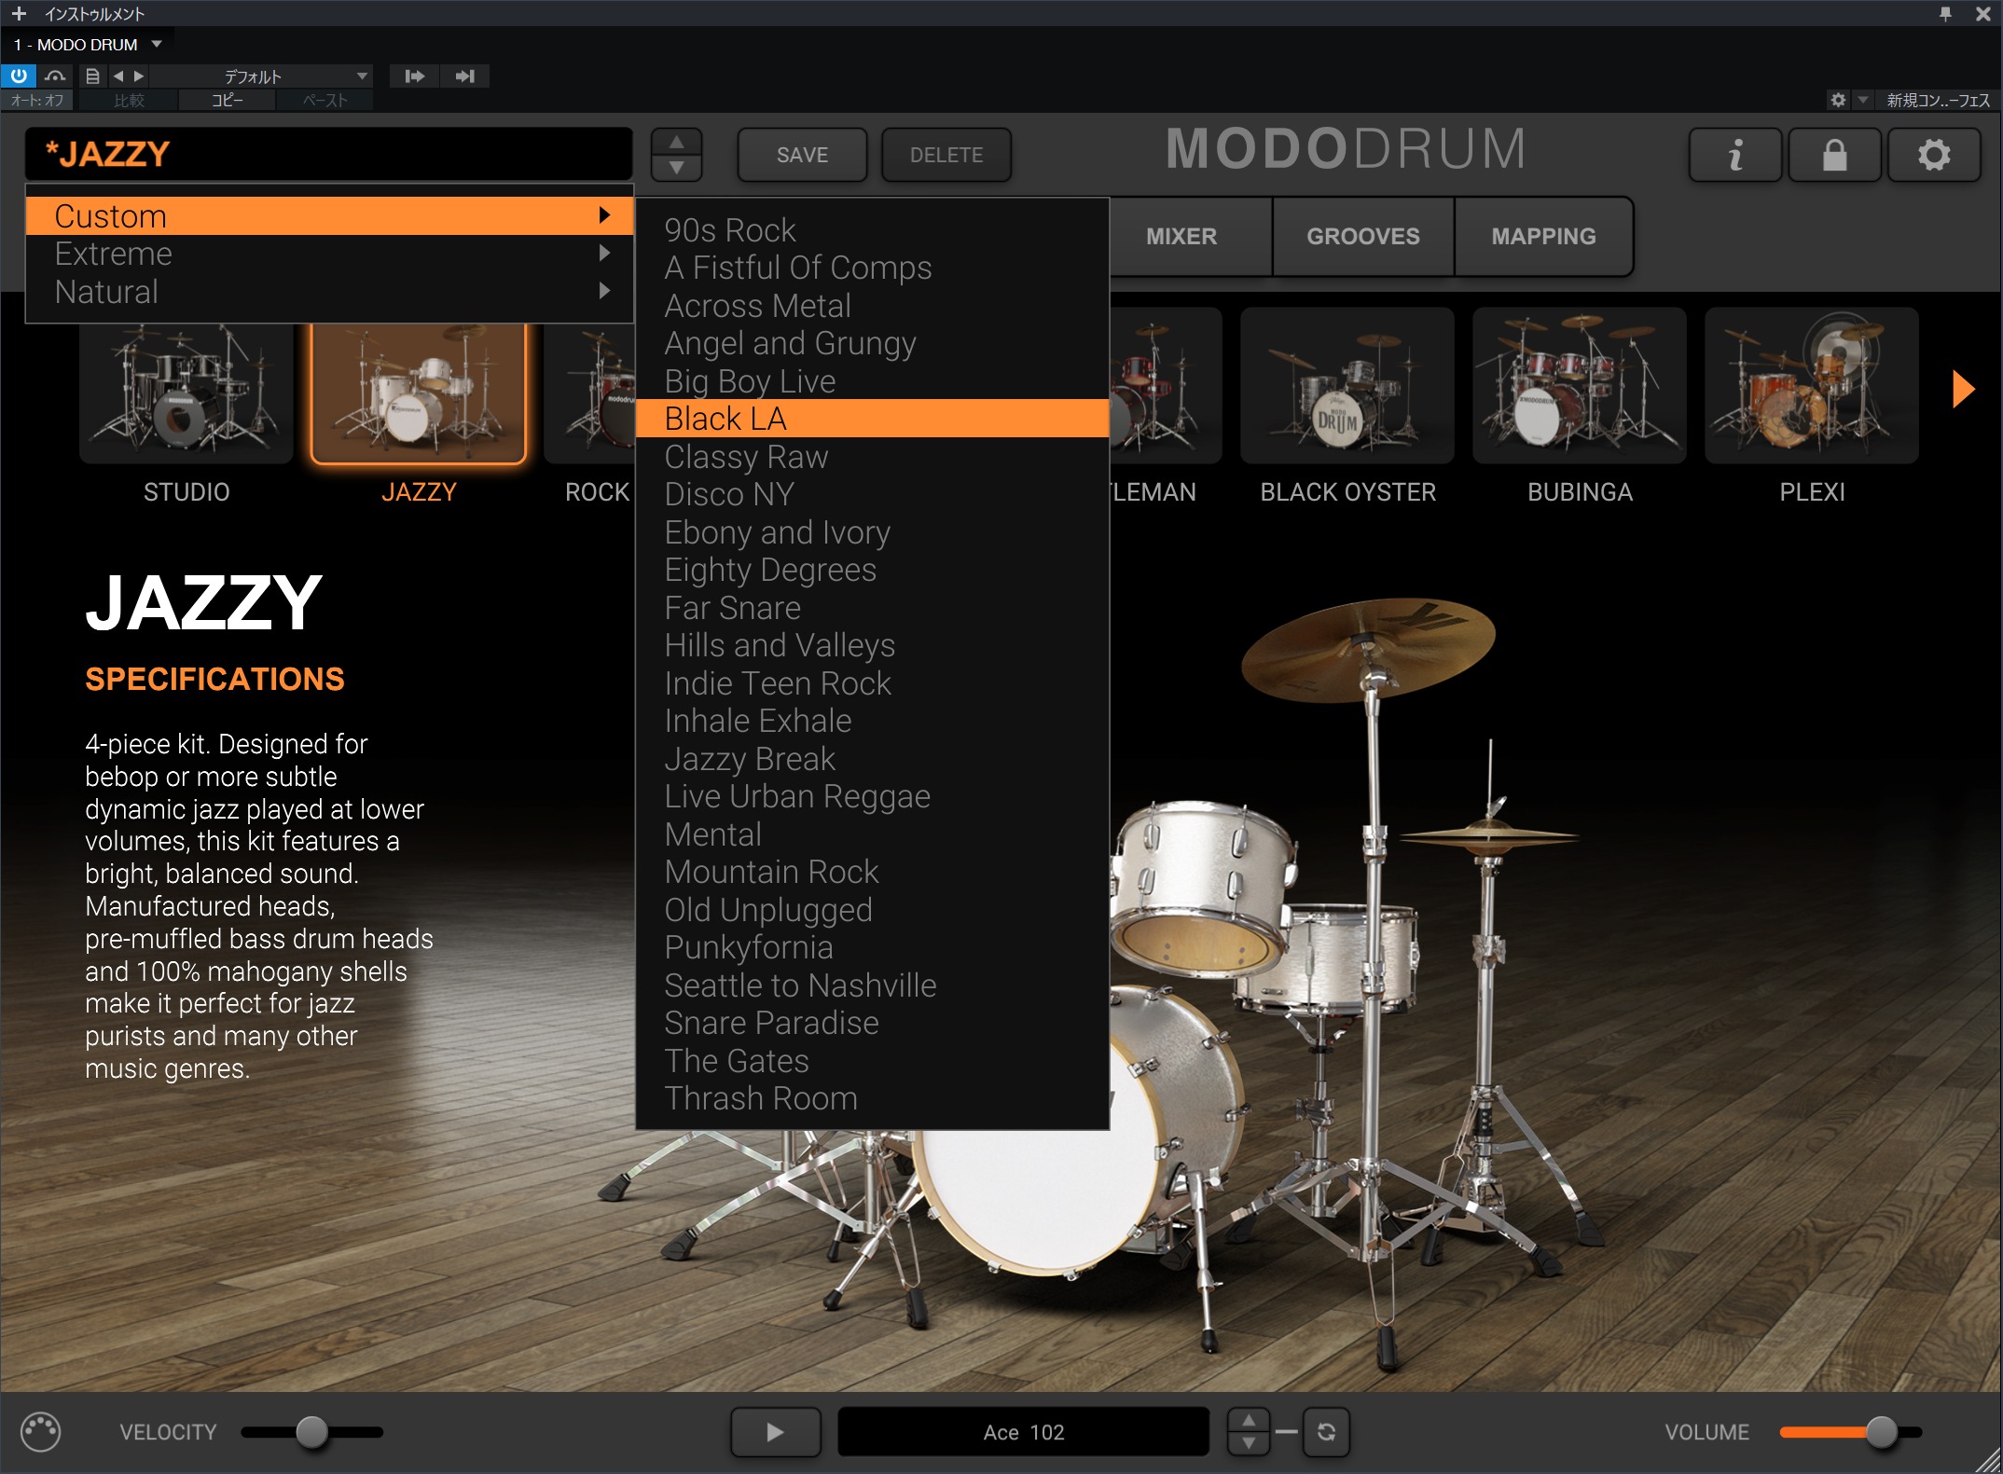Select the BUBINGA kit thumbnail
Screen dimensions: 2003x1474
point(1580,386)
